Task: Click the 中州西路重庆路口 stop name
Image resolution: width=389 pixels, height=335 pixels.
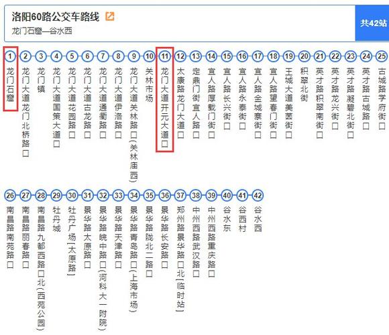Action: tap(211, 242)
